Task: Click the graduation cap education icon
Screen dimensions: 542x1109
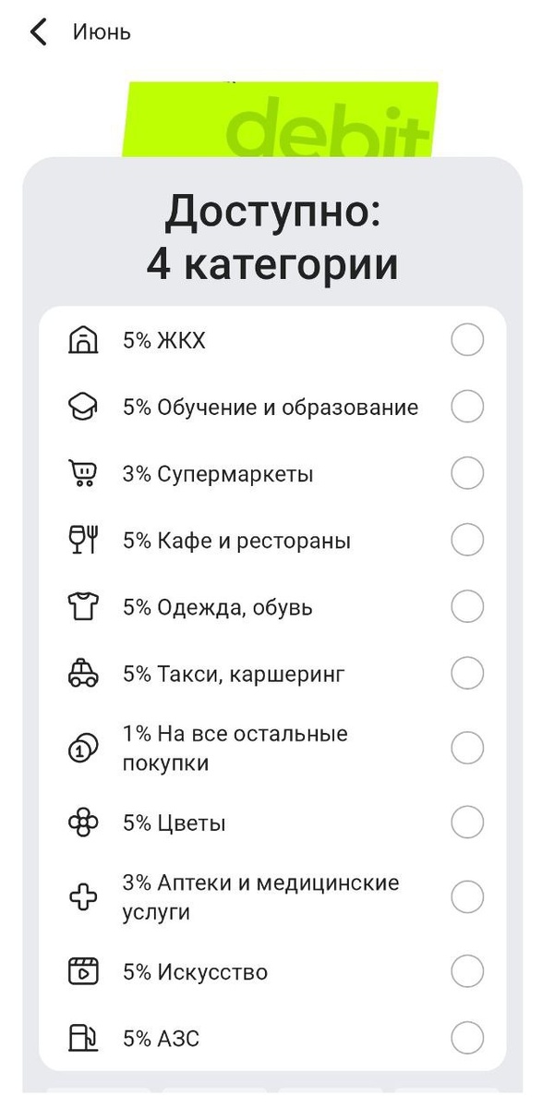Action: 84,407
